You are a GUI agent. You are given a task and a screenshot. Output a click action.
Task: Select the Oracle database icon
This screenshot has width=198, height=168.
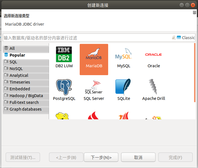point(153,55)
